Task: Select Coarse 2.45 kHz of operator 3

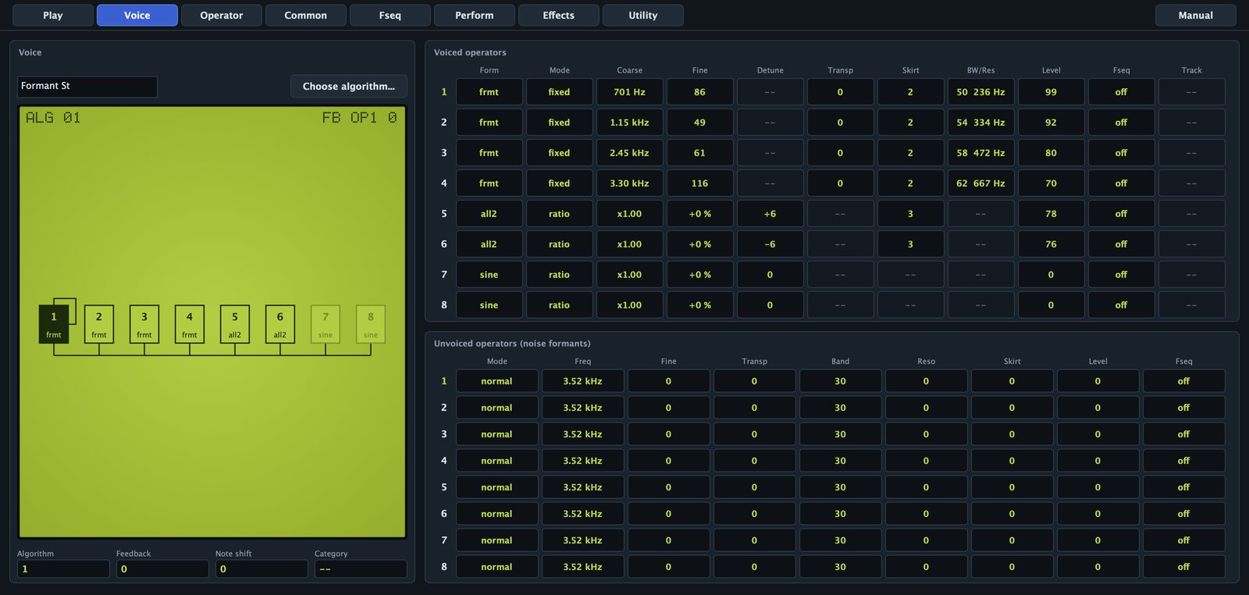Action: [629, 153]
